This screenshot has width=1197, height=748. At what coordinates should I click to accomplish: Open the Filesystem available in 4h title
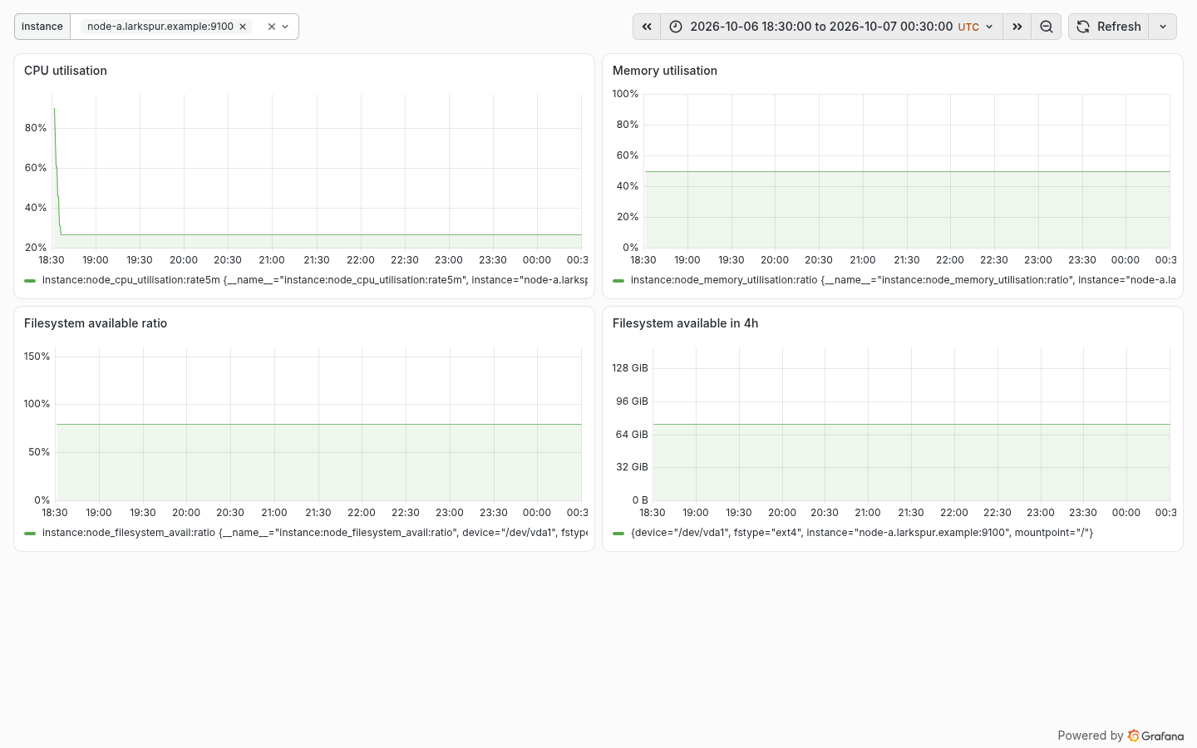[x=686, y=323]
